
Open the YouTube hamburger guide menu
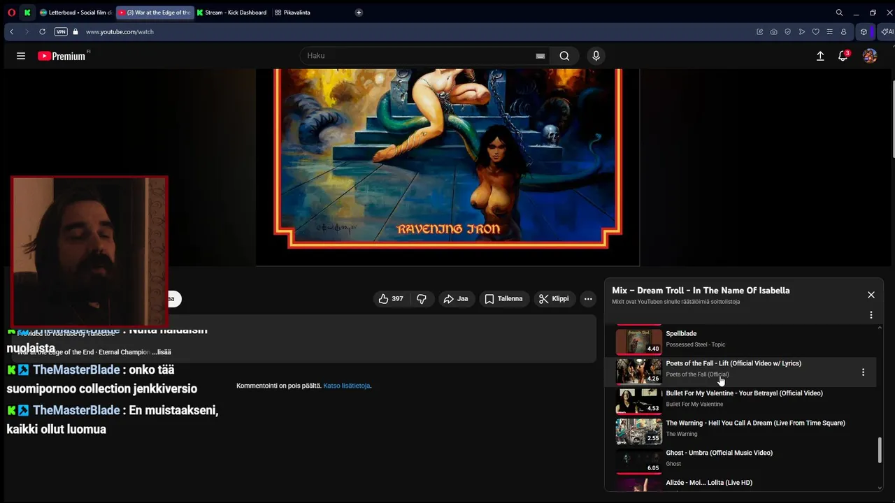coord(21,56)
